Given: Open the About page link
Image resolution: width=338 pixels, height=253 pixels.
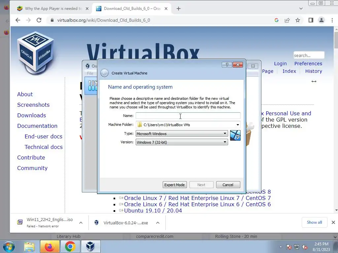Looking at the screenshot, I should [25, 94].
